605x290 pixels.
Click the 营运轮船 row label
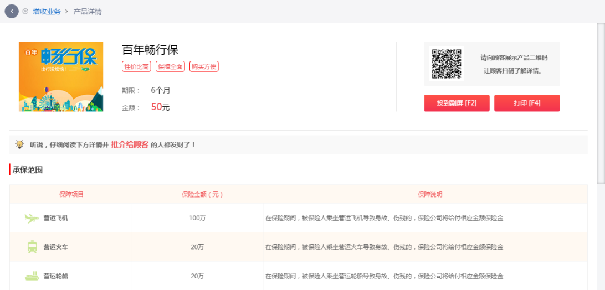click(56, 276)
